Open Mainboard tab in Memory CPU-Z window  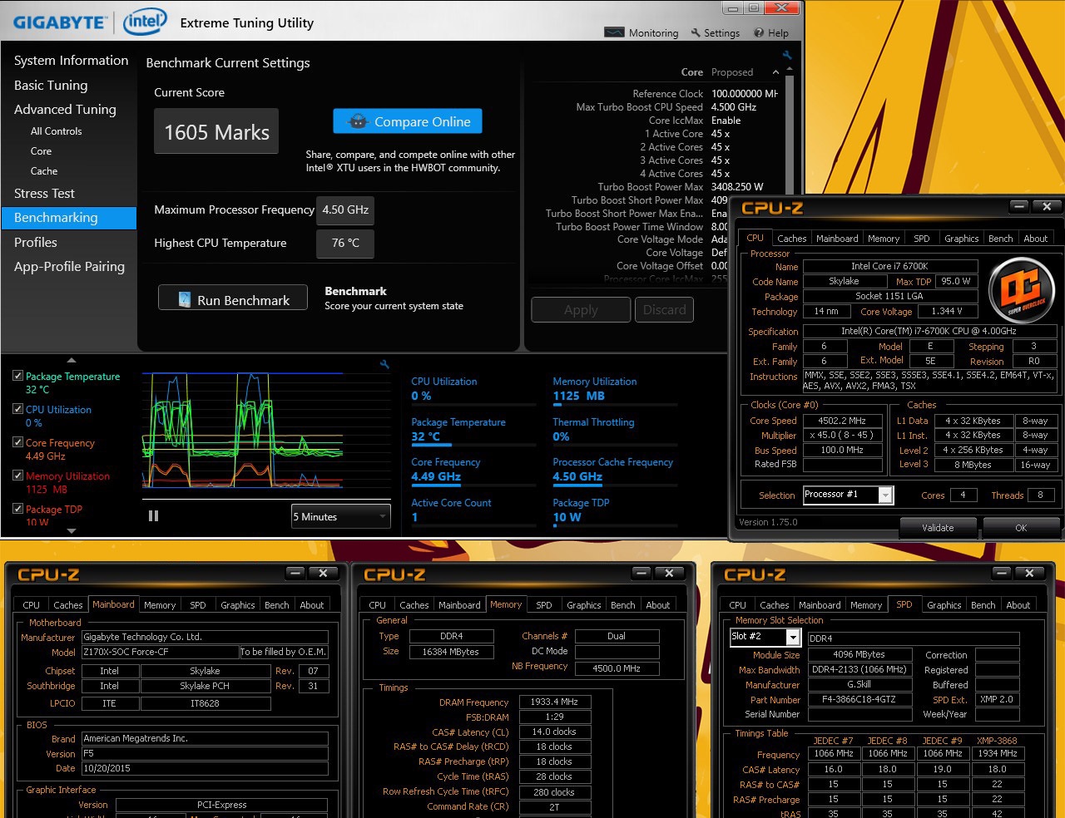tap(459, 605)
